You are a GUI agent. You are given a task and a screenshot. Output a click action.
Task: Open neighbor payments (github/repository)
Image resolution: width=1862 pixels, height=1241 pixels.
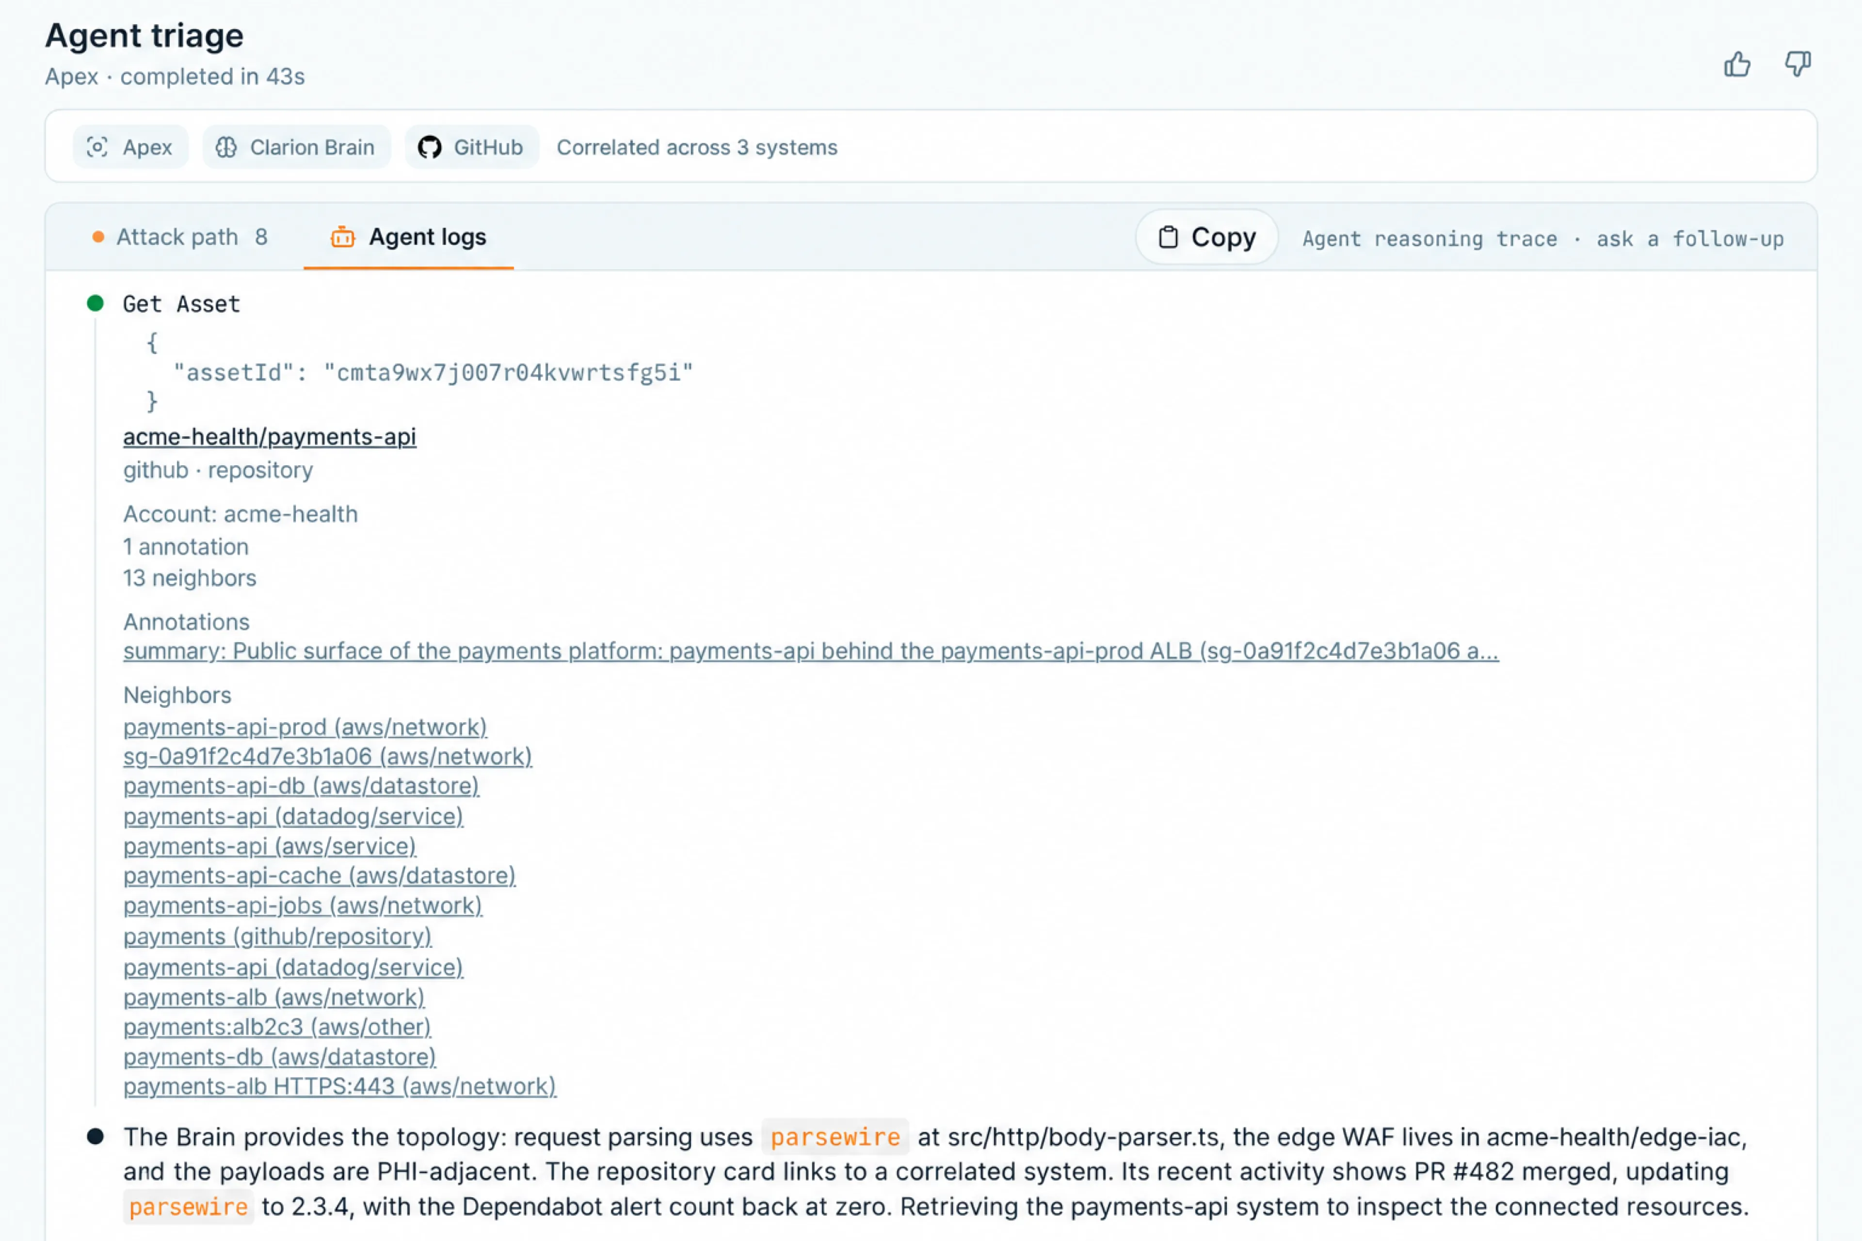277,936
